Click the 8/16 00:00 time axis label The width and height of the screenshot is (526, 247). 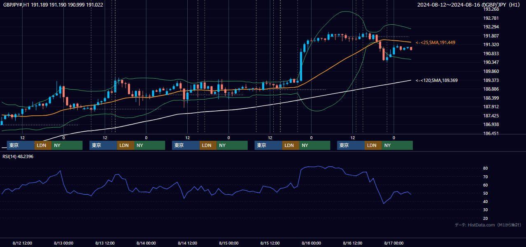point(311,243)
